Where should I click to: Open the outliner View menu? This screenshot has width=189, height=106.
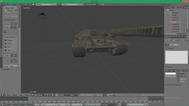(172, 8)
